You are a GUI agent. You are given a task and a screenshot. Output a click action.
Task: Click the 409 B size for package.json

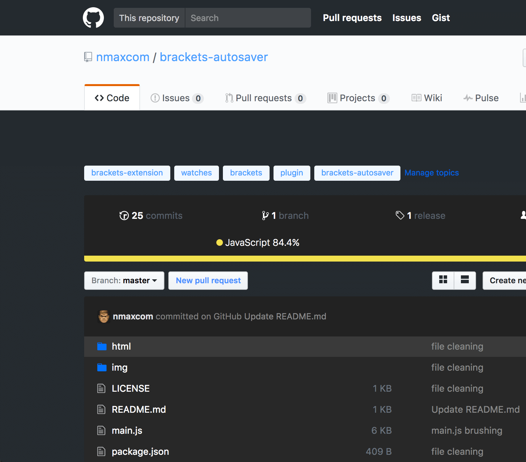379,451
